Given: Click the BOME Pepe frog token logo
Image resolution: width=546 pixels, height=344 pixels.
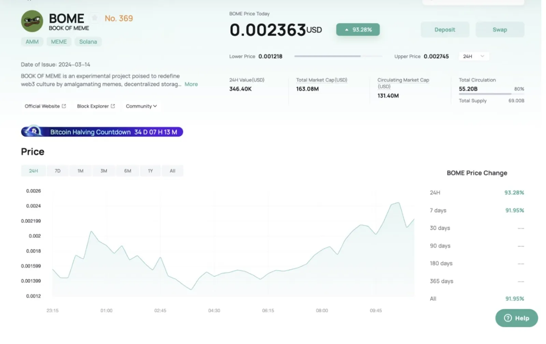Looking at the screenshot, I should (32, 21).
